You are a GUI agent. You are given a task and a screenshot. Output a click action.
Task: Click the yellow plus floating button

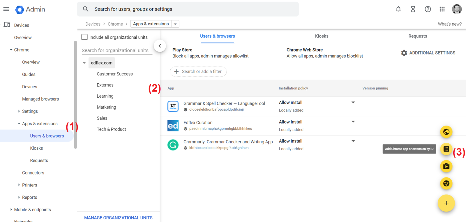pos(446,203)
